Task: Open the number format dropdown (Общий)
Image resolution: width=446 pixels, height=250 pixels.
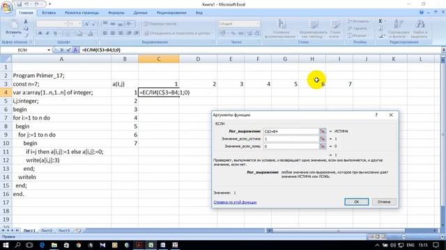Action: (x=258, y=24)
